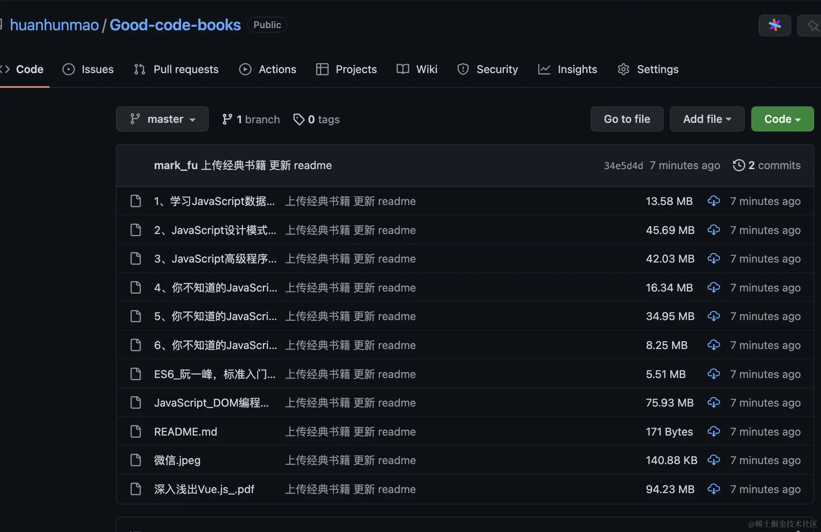Open Good-code-books repository link
The width and height of the screenshot is (821, 532).
(x=175, y=25)
